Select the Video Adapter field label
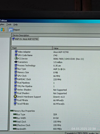This screenshot has height=134, width=100. point(24,52)
